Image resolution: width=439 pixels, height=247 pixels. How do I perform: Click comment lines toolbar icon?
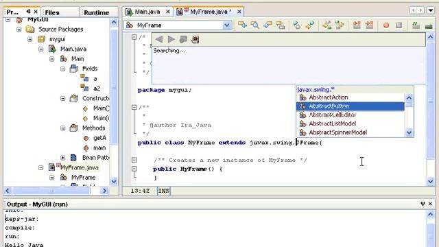416,25
